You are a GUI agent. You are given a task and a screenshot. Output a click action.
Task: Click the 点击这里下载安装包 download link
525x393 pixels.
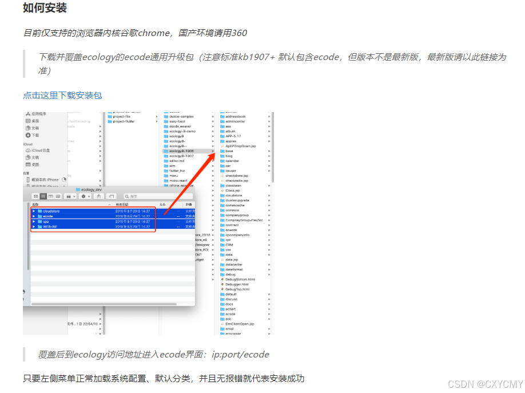(62, 95)
